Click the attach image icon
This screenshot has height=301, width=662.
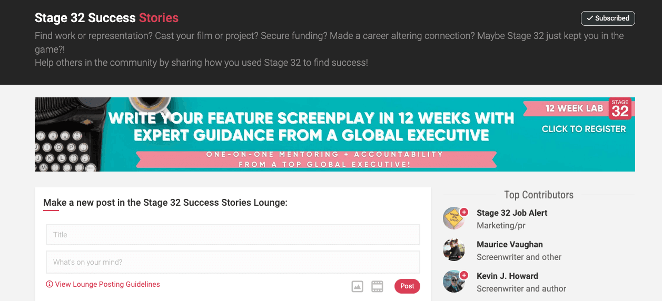(357, 286)
